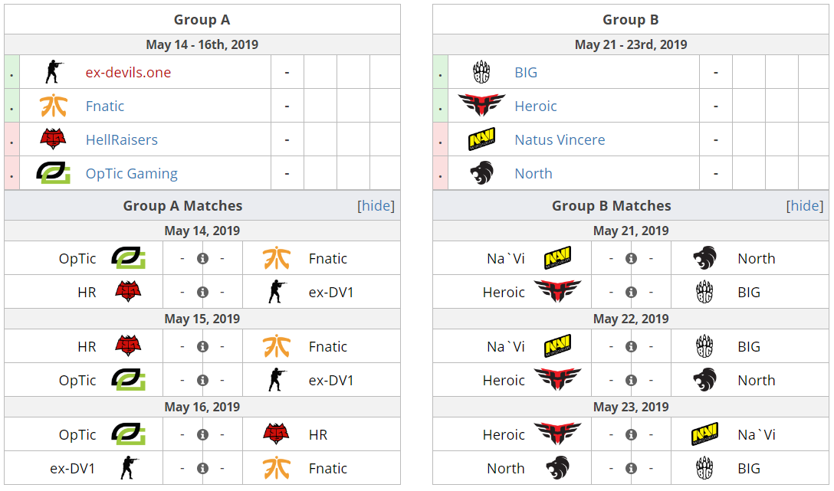Open info icon for HR vs ex-DV1 match

pos(202,293)
